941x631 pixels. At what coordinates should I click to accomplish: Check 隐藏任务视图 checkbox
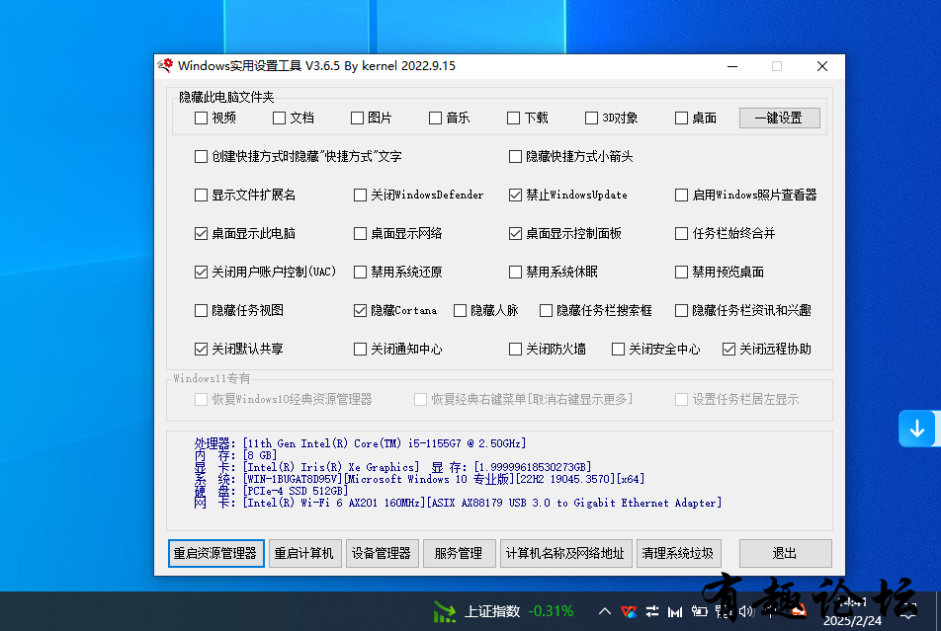click(x=201, y=310)
